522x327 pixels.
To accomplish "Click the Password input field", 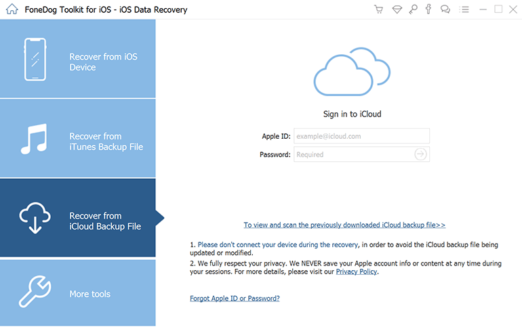I will 353,154.
